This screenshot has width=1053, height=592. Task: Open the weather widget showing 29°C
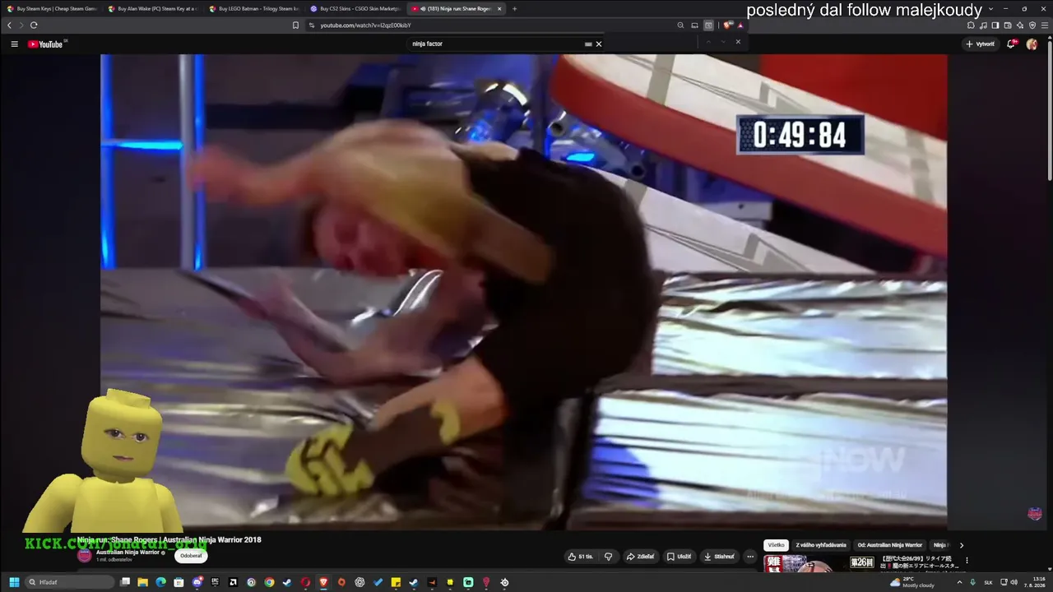click(x=912, y=582)
